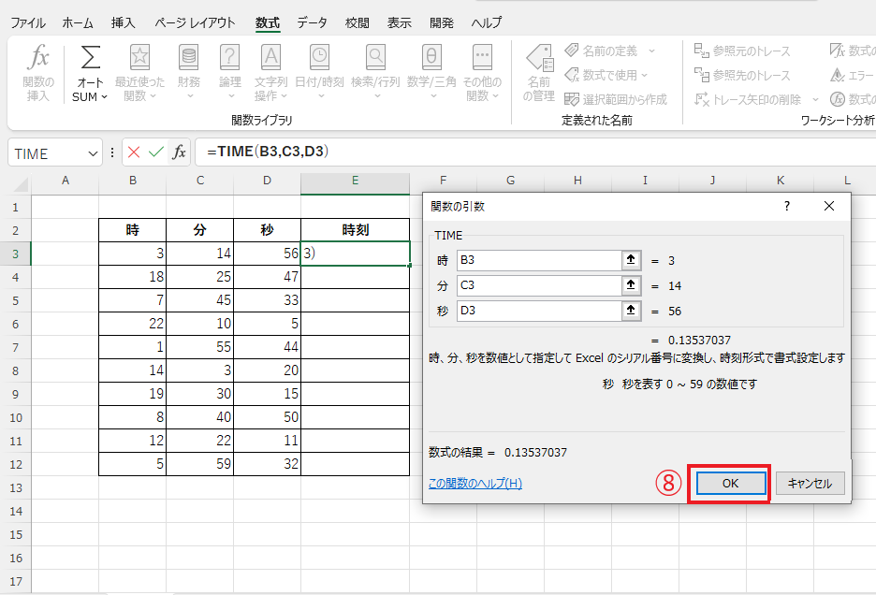Expand AutoSum dropdown arrow
The image size is (876, 595).
click(105, 97)
